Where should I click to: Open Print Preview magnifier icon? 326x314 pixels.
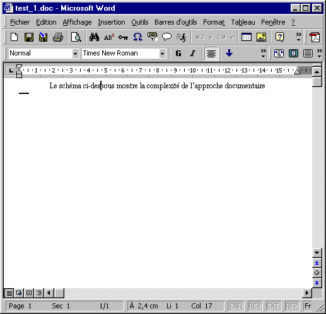(x=76, y=37)
